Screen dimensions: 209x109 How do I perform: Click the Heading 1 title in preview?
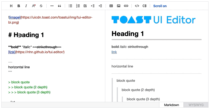[x=128, y=34]
